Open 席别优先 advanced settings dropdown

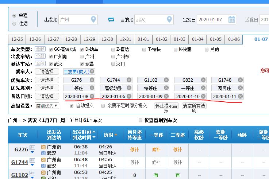(47, 106)
